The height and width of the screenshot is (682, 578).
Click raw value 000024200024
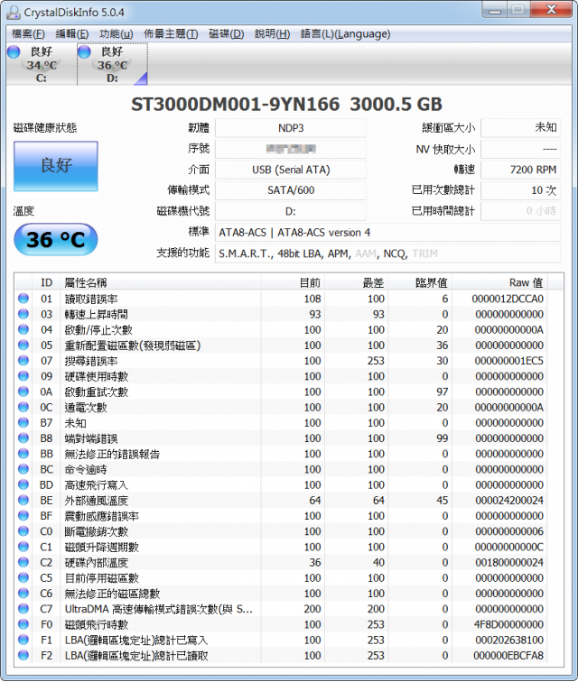(x=508, y=500)
